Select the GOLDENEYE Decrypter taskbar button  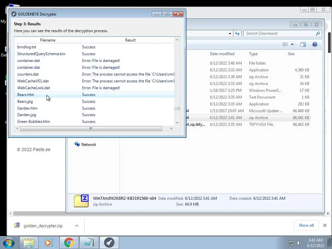109,243
